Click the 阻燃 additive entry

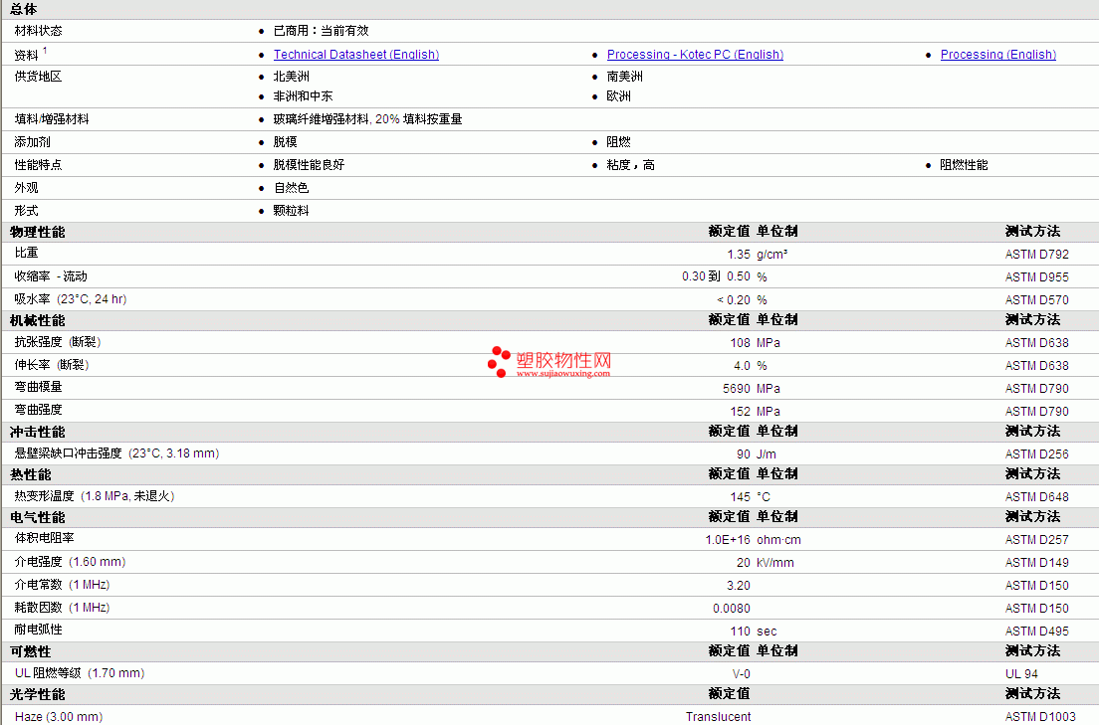(619, 142)
